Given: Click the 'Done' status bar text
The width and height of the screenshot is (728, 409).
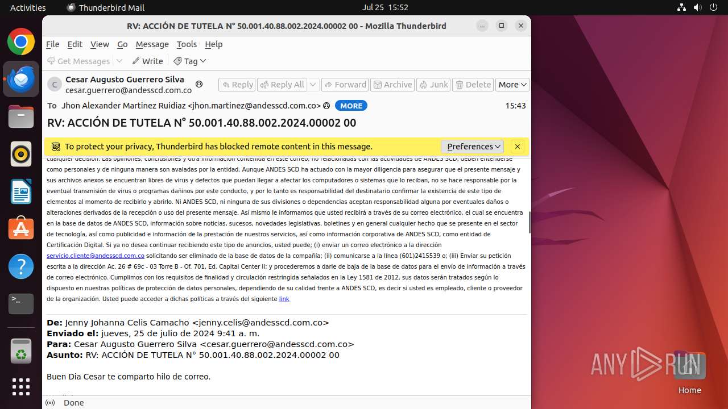Looking at the screenshot, I should click(74, 403).
